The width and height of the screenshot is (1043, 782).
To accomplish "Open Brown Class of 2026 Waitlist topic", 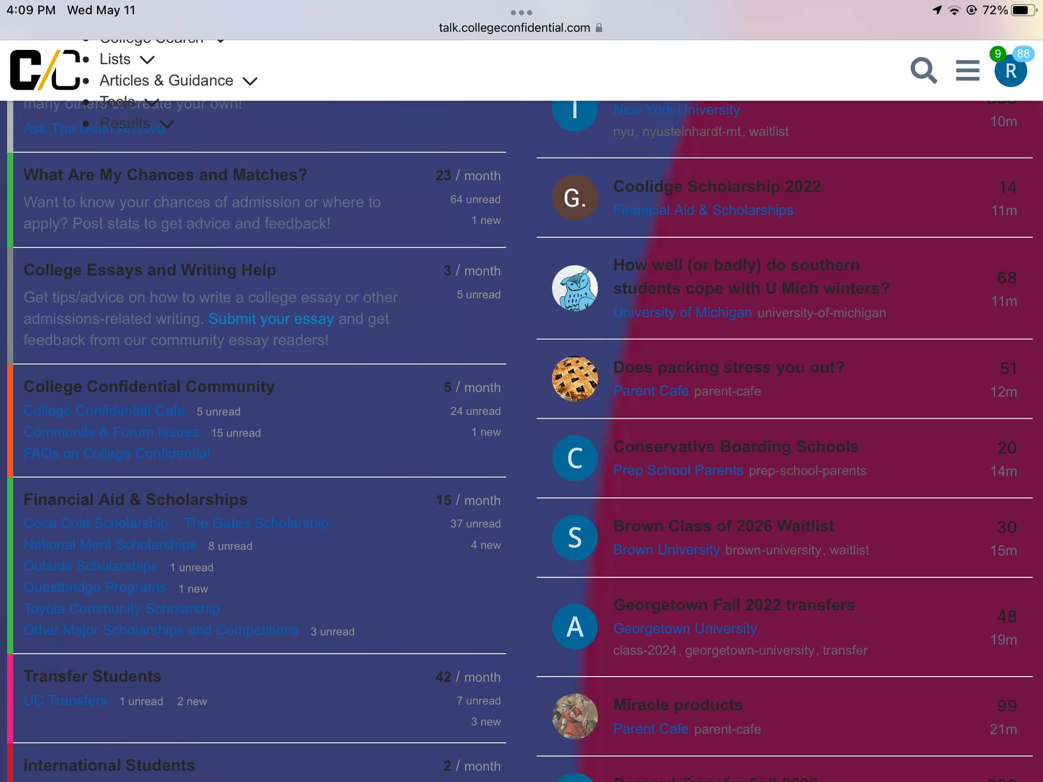I will point(724,526).
